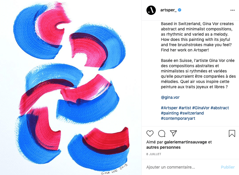The width and height of the screenshot is (239, 175).
Task: Click the Publier button
Action: click(x=228, y=167)
